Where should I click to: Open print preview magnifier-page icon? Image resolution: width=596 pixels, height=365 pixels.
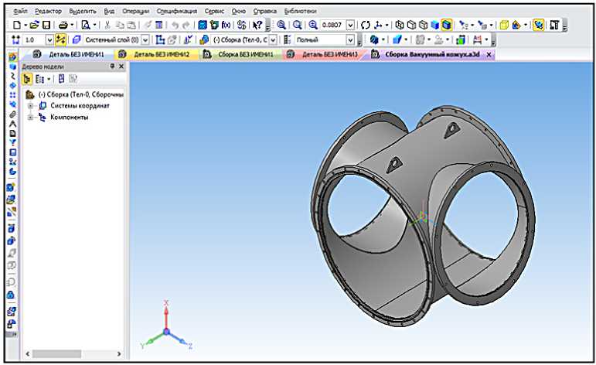point(86,25)
